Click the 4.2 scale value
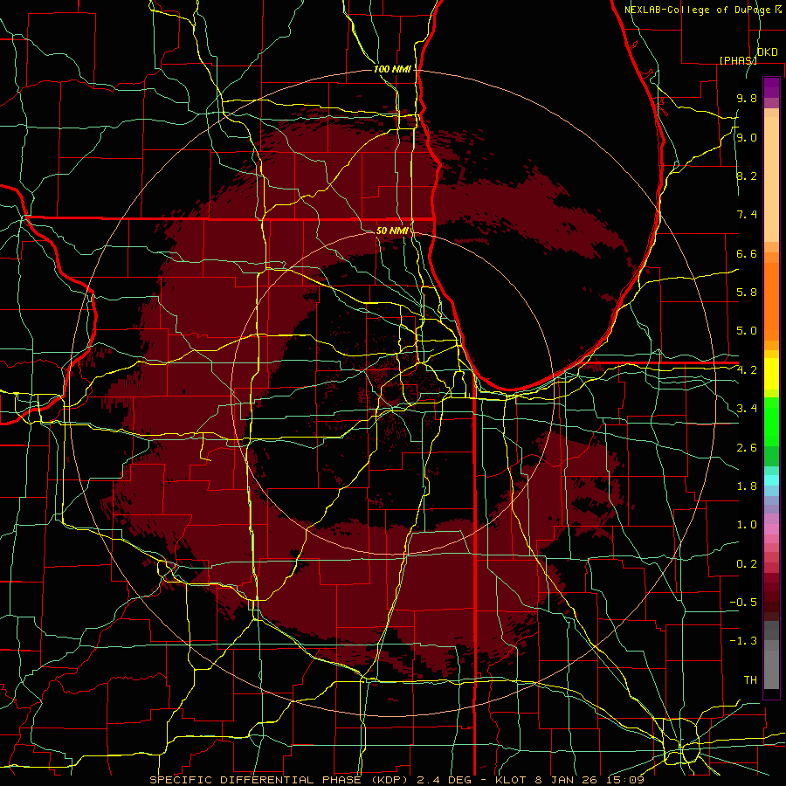This screenshot has height=786, width=786. (x=747, y=370)
